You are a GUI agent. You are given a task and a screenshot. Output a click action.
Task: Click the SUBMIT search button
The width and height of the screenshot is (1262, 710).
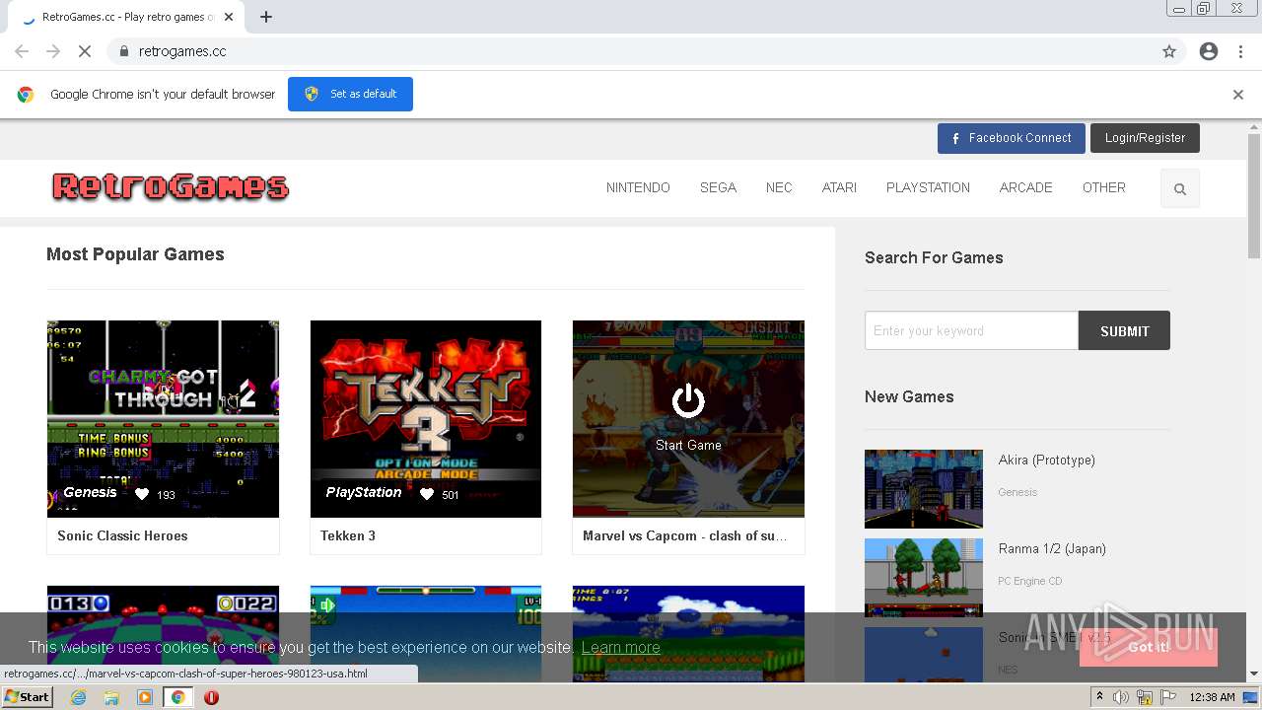1124,330
